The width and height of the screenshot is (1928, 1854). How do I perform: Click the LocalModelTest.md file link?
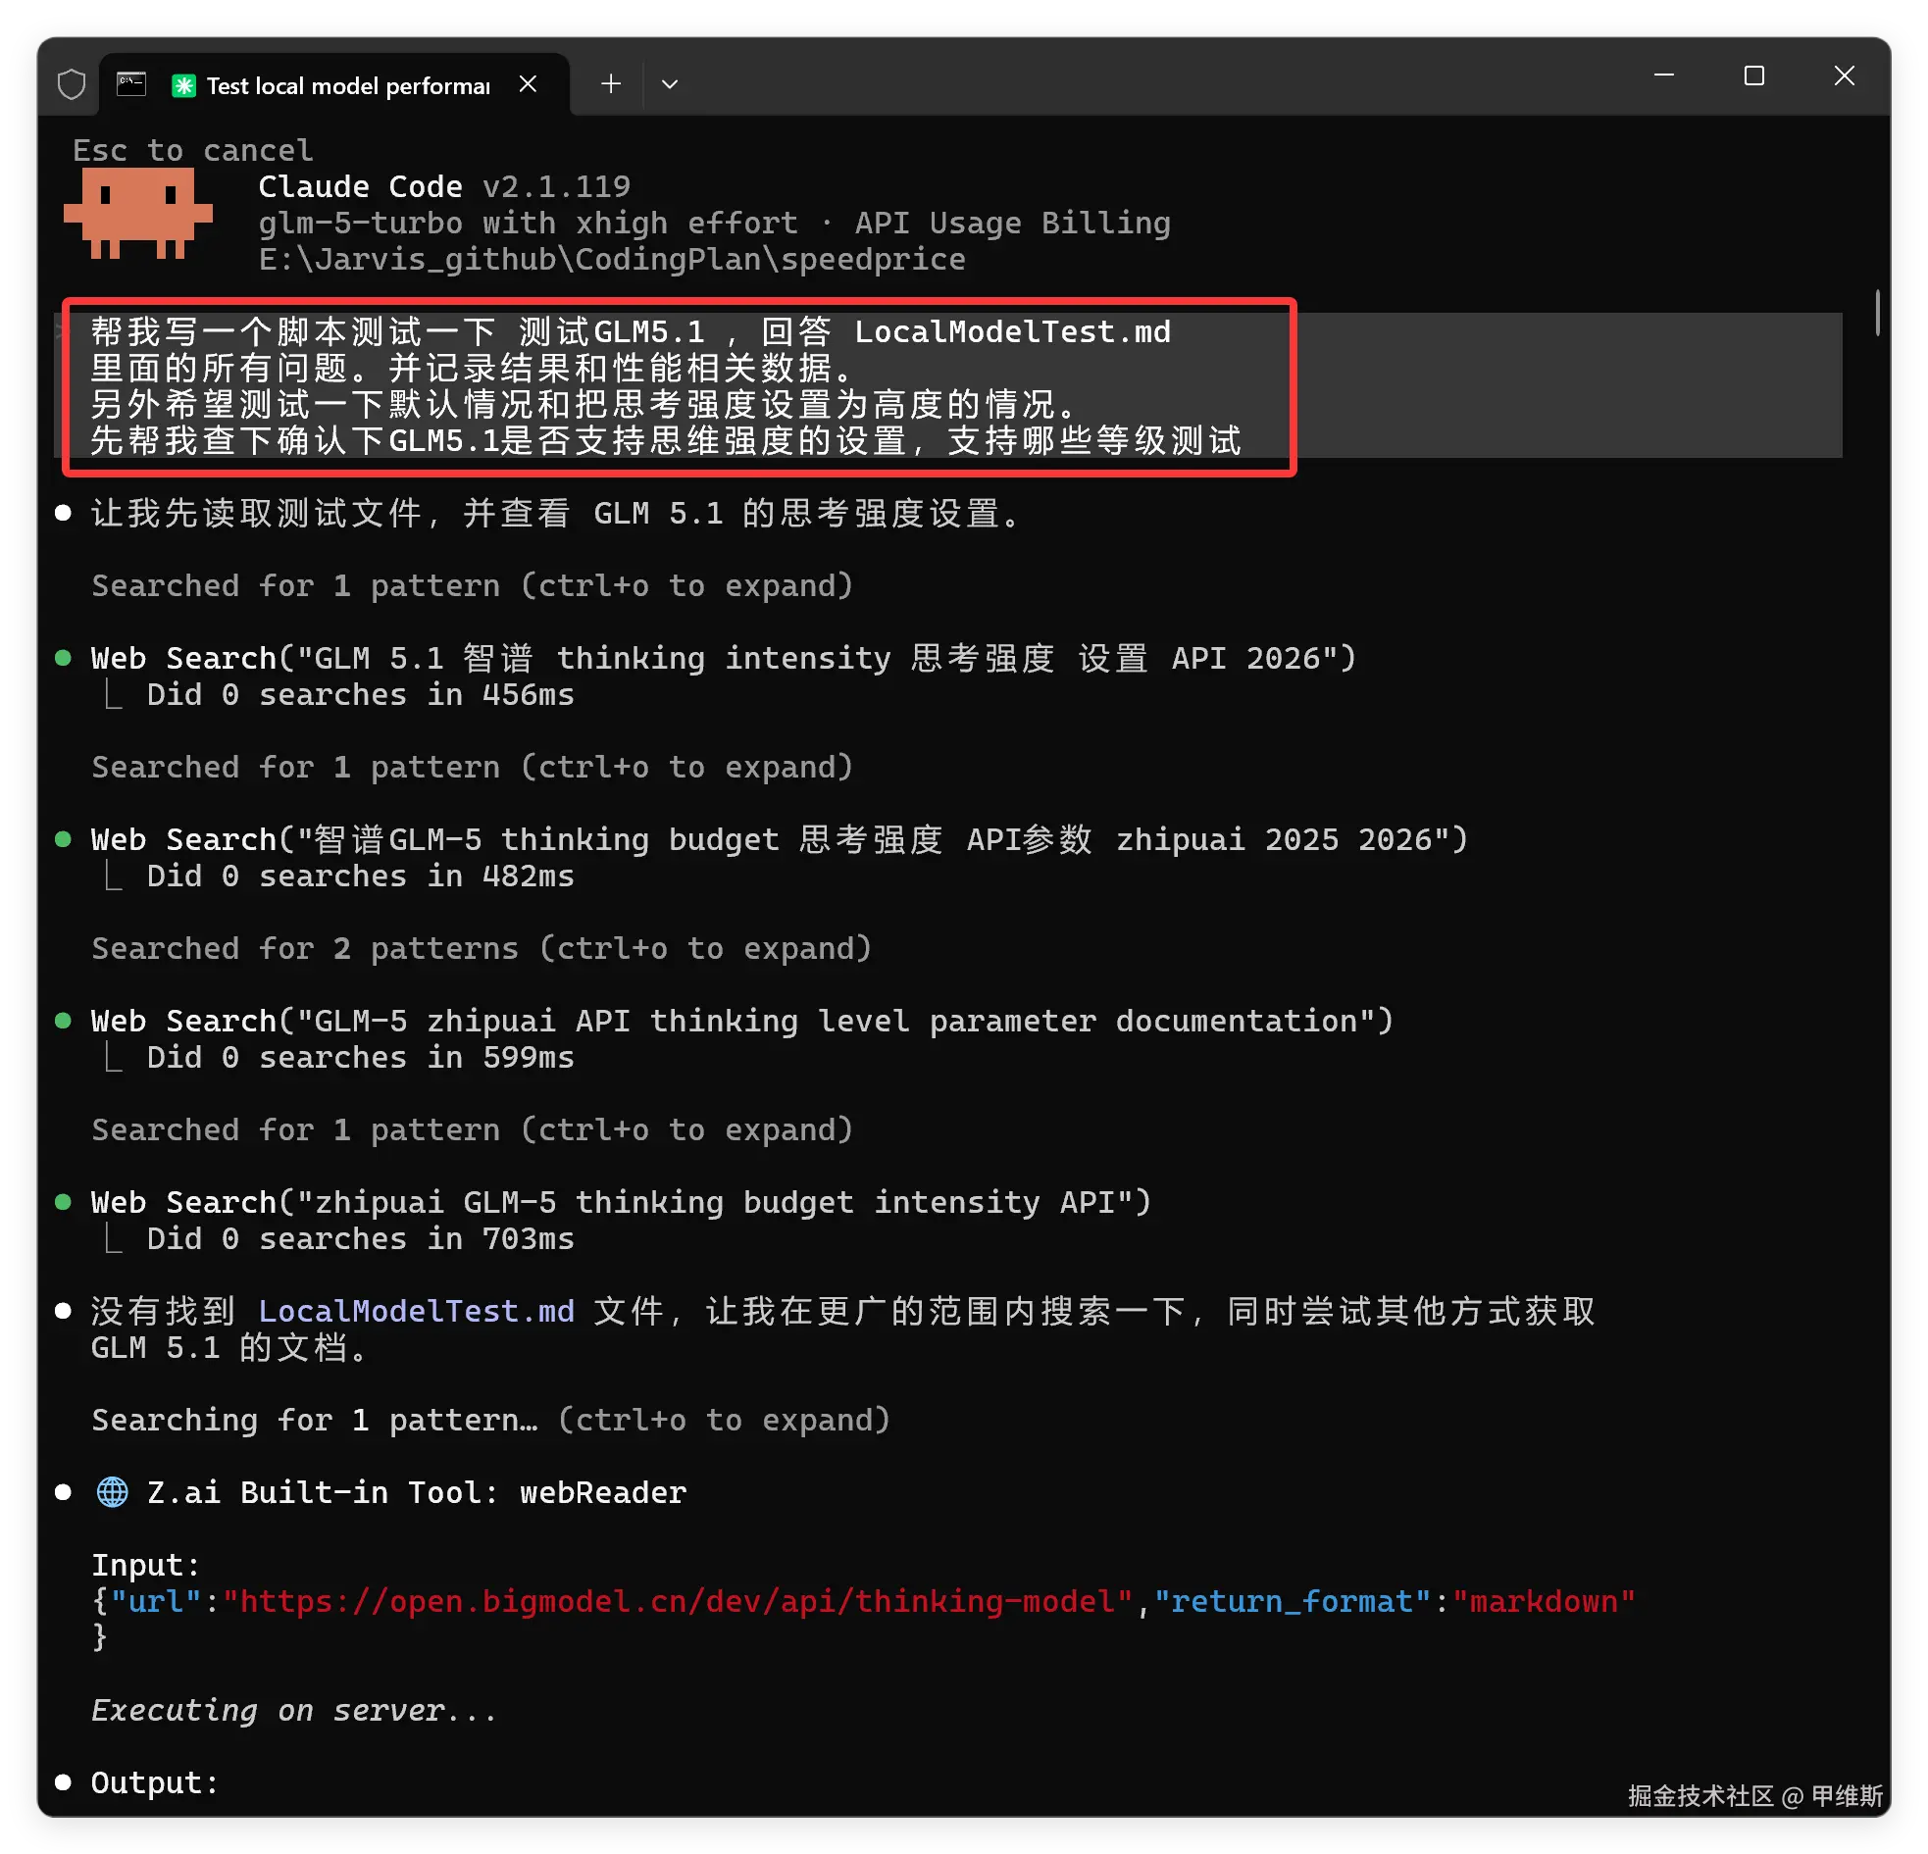pos(415,1311)
